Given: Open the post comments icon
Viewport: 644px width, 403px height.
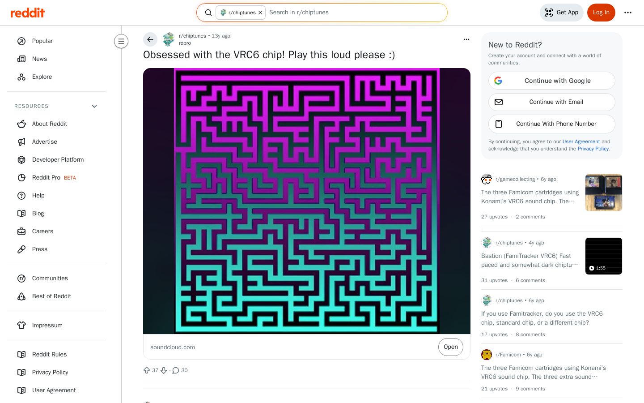Looking at the screenshot, I should 176,370.
